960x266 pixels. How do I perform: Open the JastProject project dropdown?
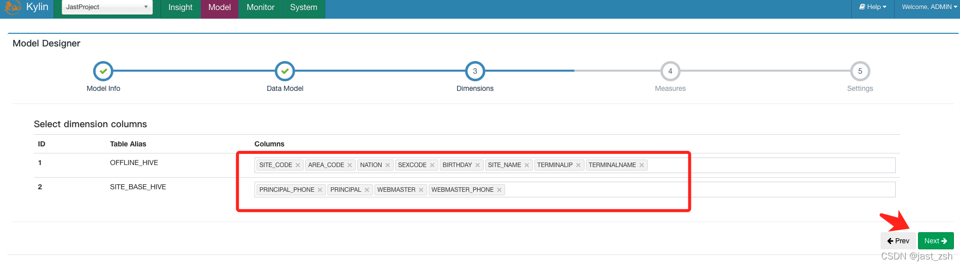coord(107,7)
